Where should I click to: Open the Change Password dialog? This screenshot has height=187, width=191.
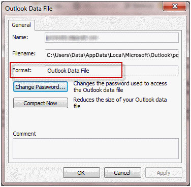41,87
